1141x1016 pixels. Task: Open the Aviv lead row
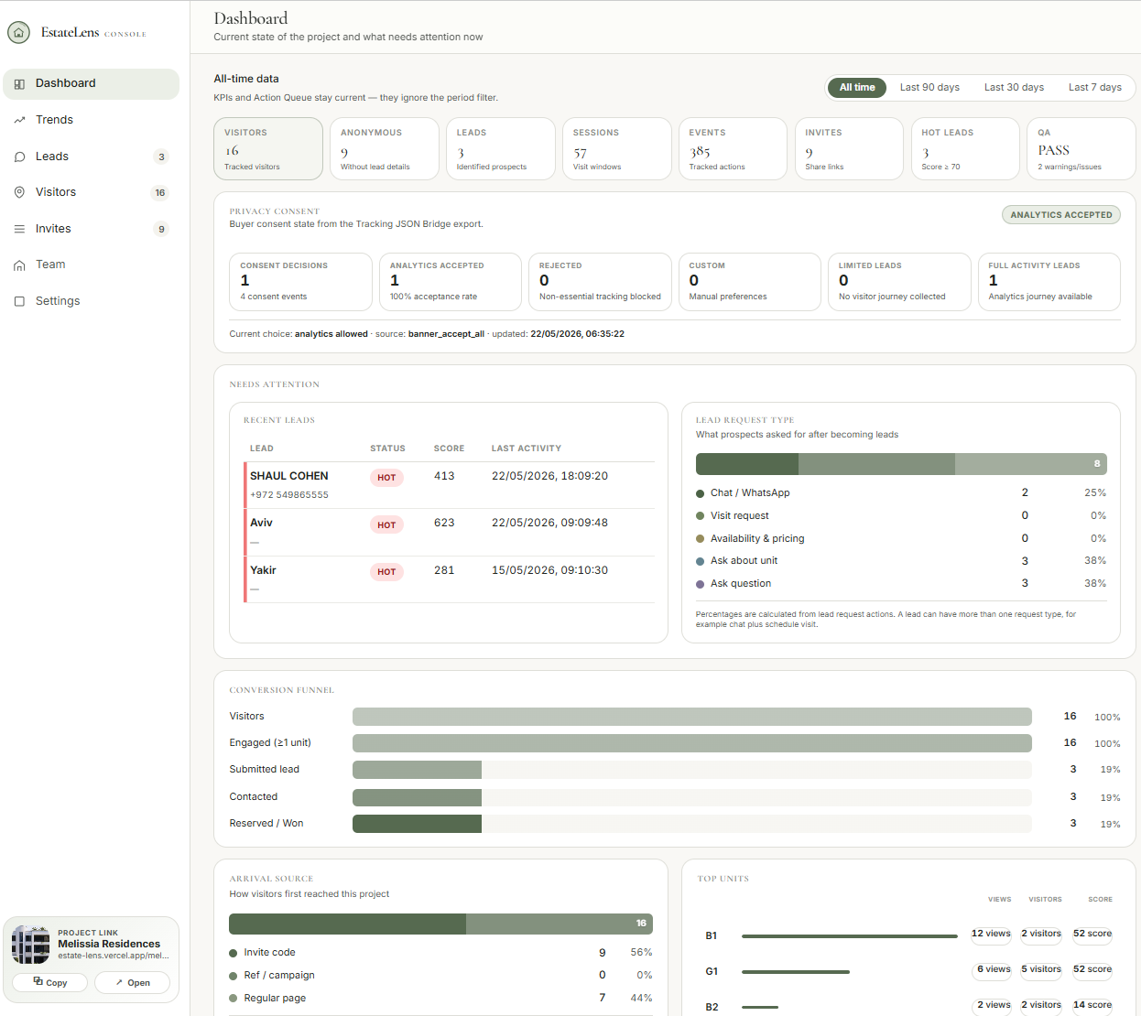[449, 532]
